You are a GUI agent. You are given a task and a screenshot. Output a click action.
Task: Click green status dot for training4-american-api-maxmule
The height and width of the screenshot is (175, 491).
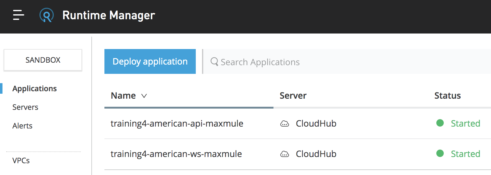click(440, 123)
